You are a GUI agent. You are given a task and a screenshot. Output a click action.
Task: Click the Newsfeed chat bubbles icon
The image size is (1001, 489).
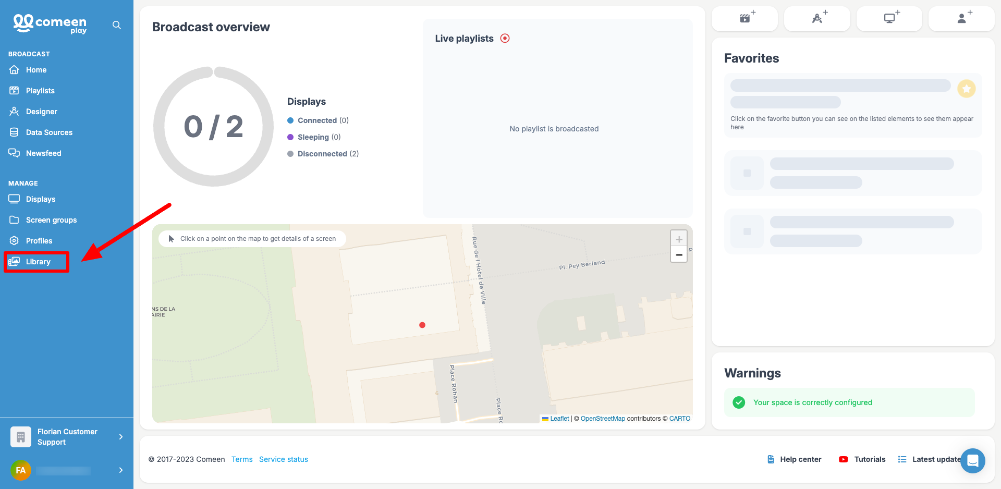(14, 153)
